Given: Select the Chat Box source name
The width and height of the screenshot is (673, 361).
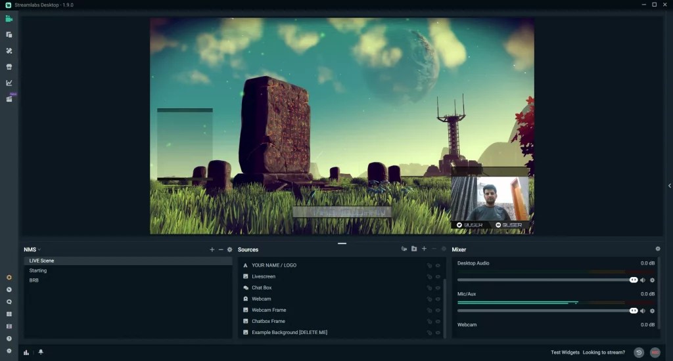Looking at the screenshot, I should coord(262,287).
